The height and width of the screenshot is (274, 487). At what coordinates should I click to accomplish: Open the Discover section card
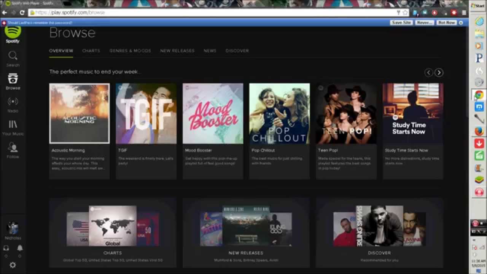[379, 232]
